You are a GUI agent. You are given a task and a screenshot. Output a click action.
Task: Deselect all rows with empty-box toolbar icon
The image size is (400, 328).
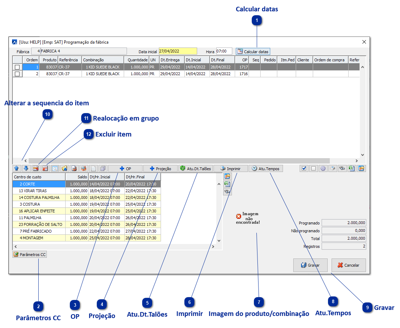[313, 168]
